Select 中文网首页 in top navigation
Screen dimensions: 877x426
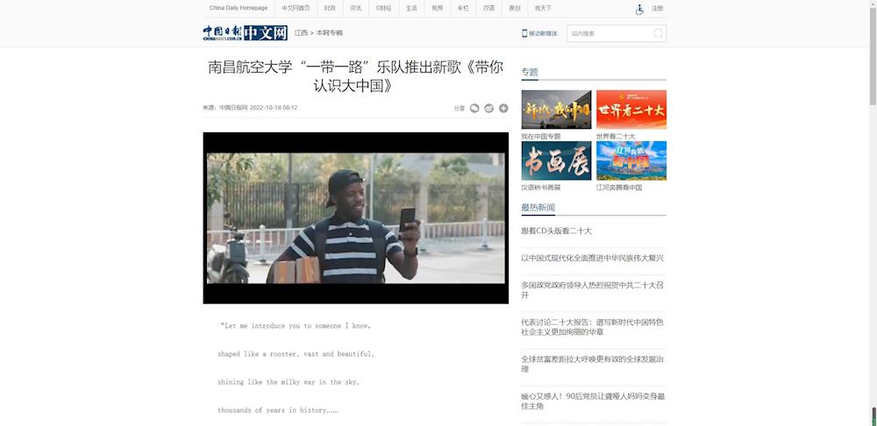pos(296,8)
